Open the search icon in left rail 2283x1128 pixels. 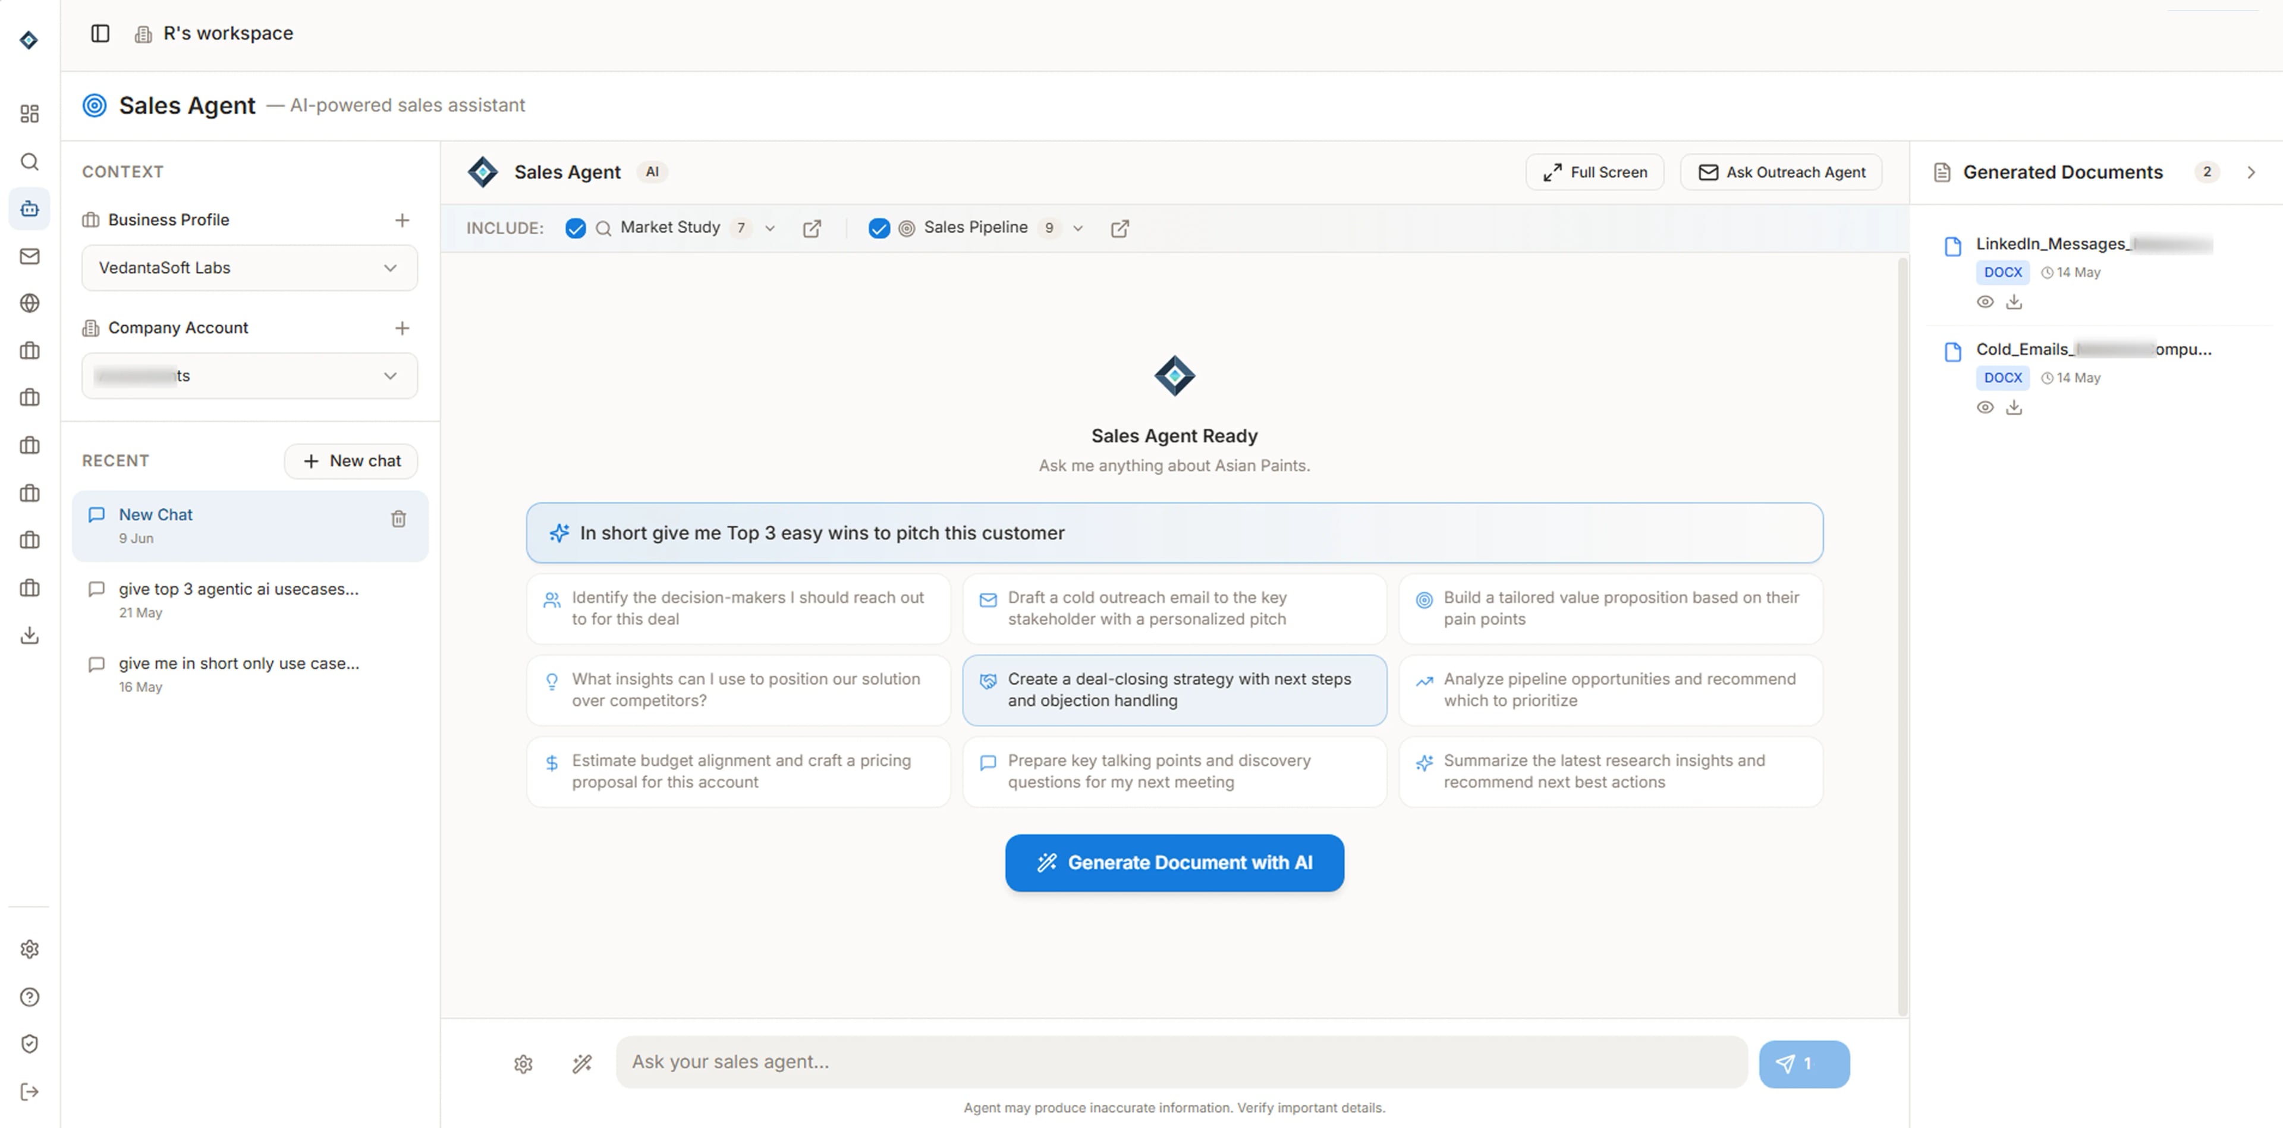pos(29,161)
